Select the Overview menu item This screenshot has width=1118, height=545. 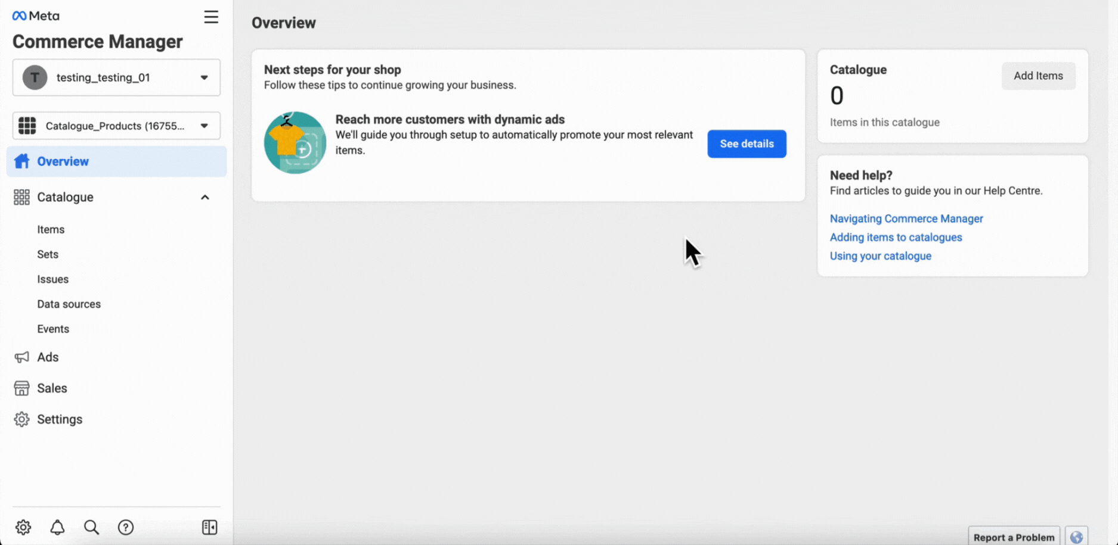(117, 161)
